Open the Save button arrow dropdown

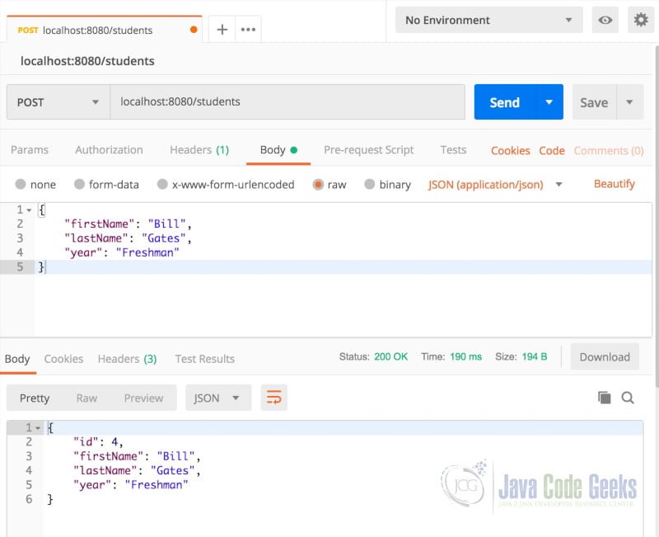629,101
